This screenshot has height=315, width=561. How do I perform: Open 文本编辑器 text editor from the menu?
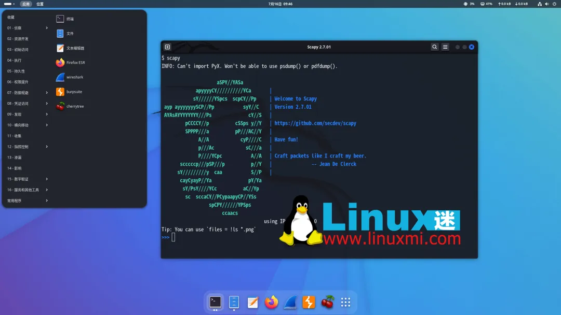pos(70,48)
